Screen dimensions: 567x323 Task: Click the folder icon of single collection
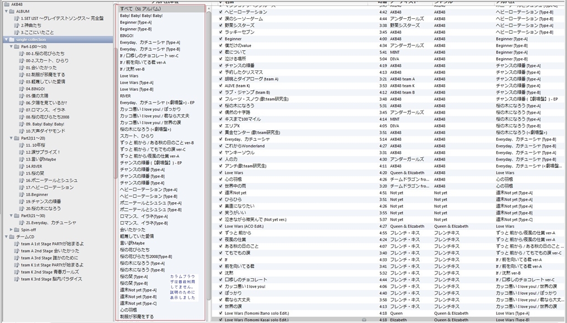(x=12, y=39)
